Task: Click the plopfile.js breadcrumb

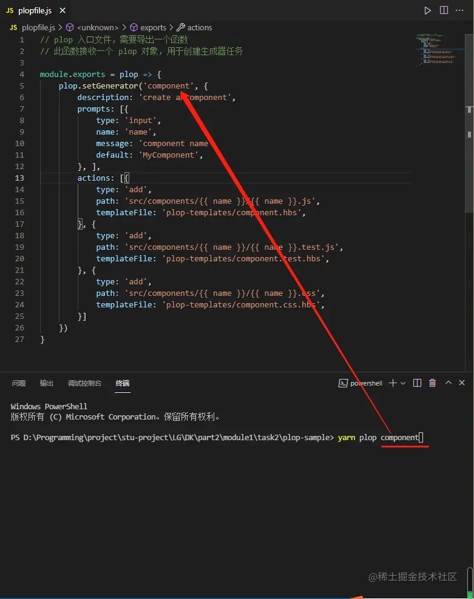Action: click(x=38, y=27)
